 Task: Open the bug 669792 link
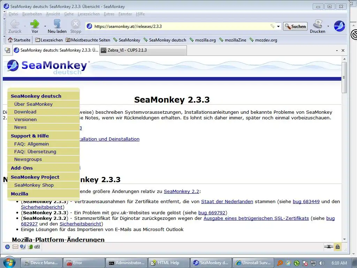(212, 213)
